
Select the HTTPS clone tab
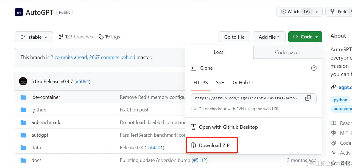click(201, 83)
